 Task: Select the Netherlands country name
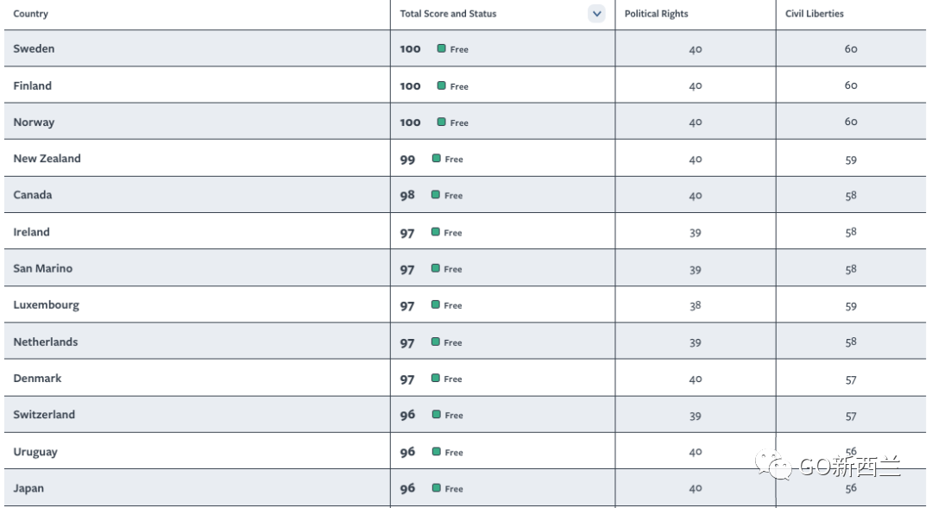(x=46, y=342)
